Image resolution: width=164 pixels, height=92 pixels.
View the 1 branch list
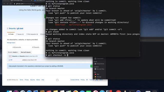click(36, 47)
